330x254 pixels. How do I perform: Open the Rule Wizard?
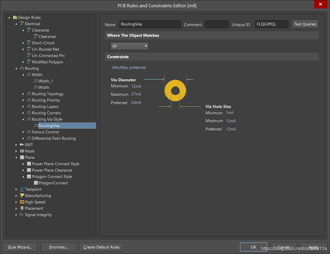pos(20,247)
